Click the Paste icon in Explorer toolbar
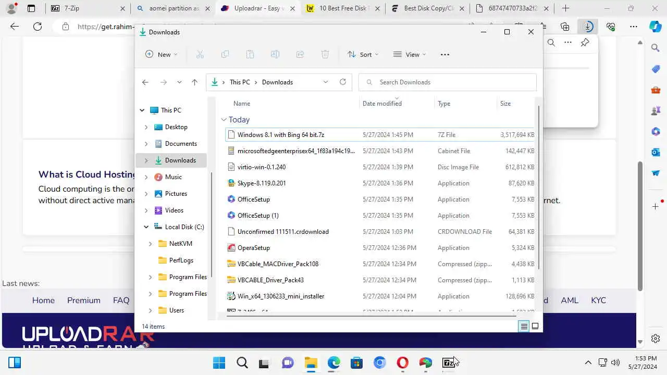Viewport: 667px width, 375px height. pyautogui.click(x=250, y=54)
